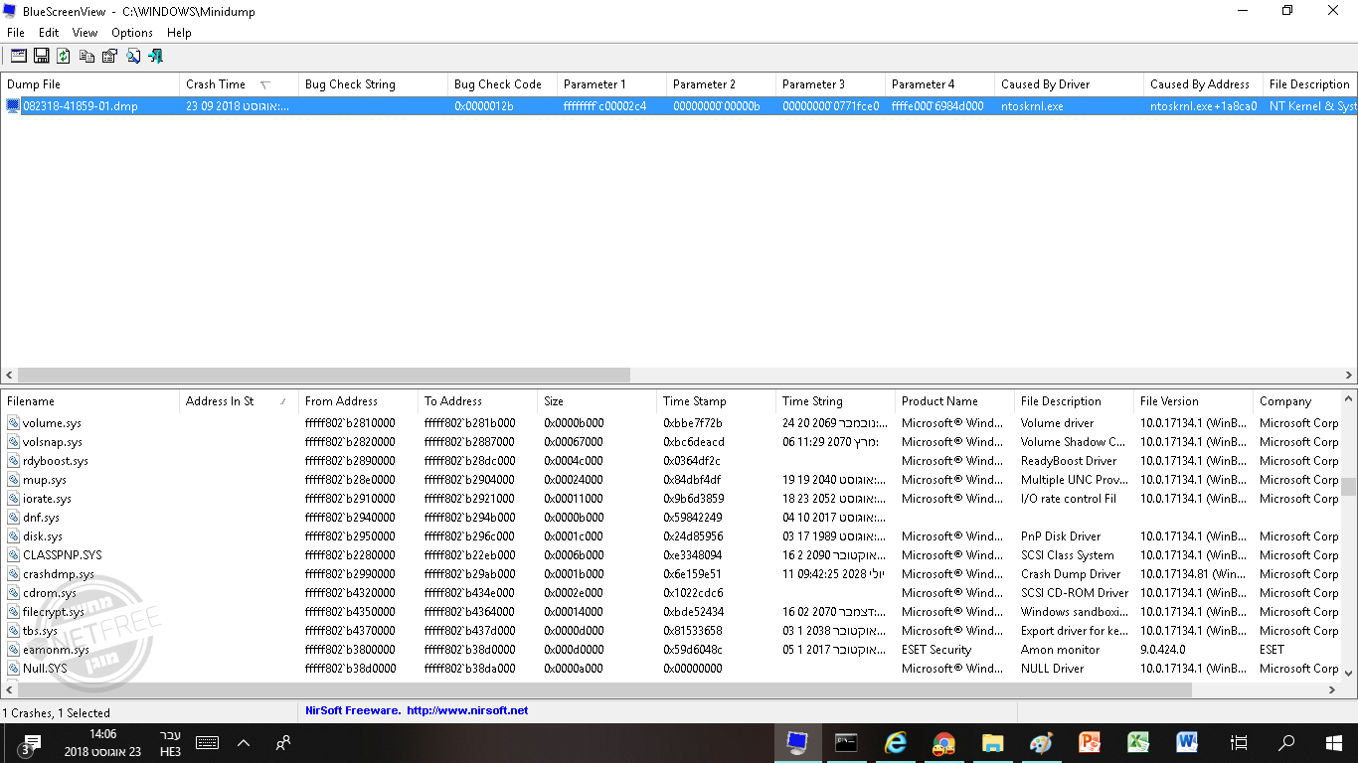Open PowerPoint from the taskbar
The width and height of the screenshot is (1358, 763).
[1090, 742]
